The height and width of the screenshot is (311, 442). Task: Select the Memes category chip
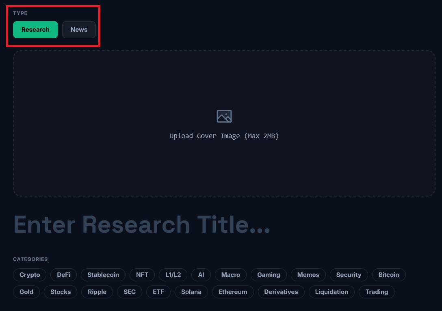[308, 275]
